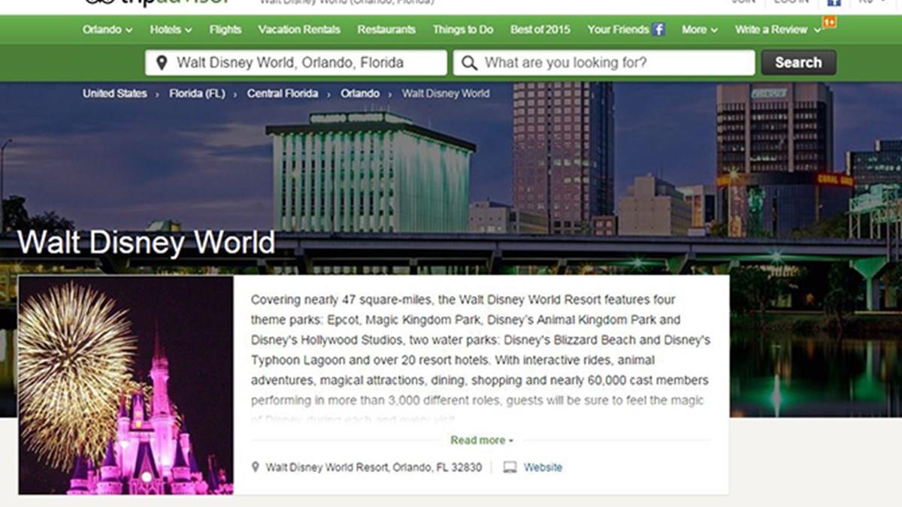The height and width of the screenshot is (507, 902).
Task: Click the Facebook icon beside Your Friends
Action: (x=658, y=29)
